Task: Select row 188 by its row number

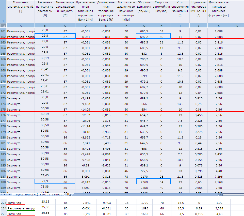Action: coord(3,182)
